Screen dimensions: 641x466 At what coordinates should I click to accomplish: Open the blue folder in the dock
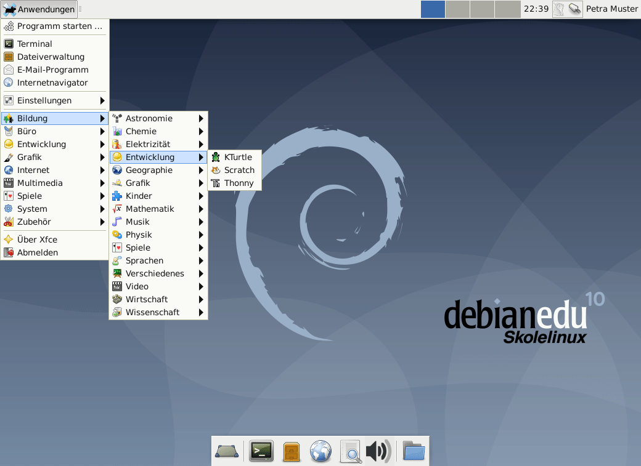414,451
